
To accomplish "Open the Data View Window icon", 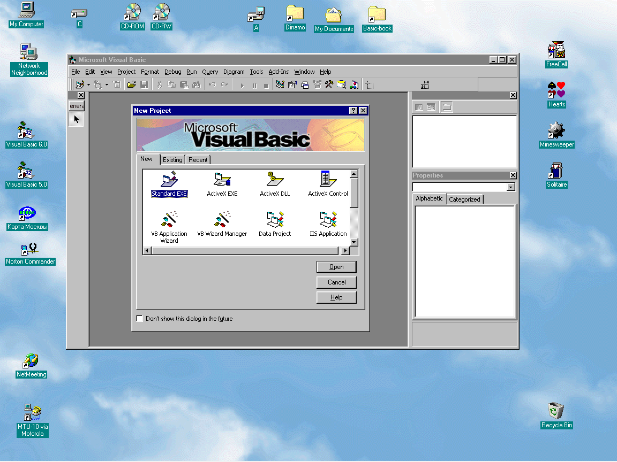I will click(x=342, y=84).
